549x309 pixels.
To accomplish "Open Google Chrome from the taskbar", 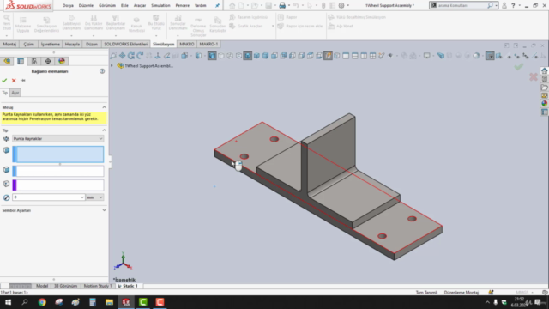I will coord(42,302).
